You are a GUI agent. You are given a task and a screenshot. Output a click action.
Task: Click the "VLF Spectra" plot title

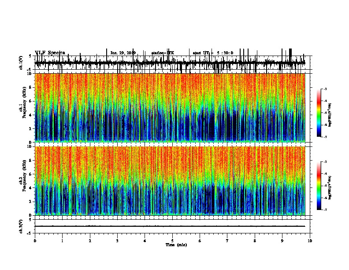[50, 52]
